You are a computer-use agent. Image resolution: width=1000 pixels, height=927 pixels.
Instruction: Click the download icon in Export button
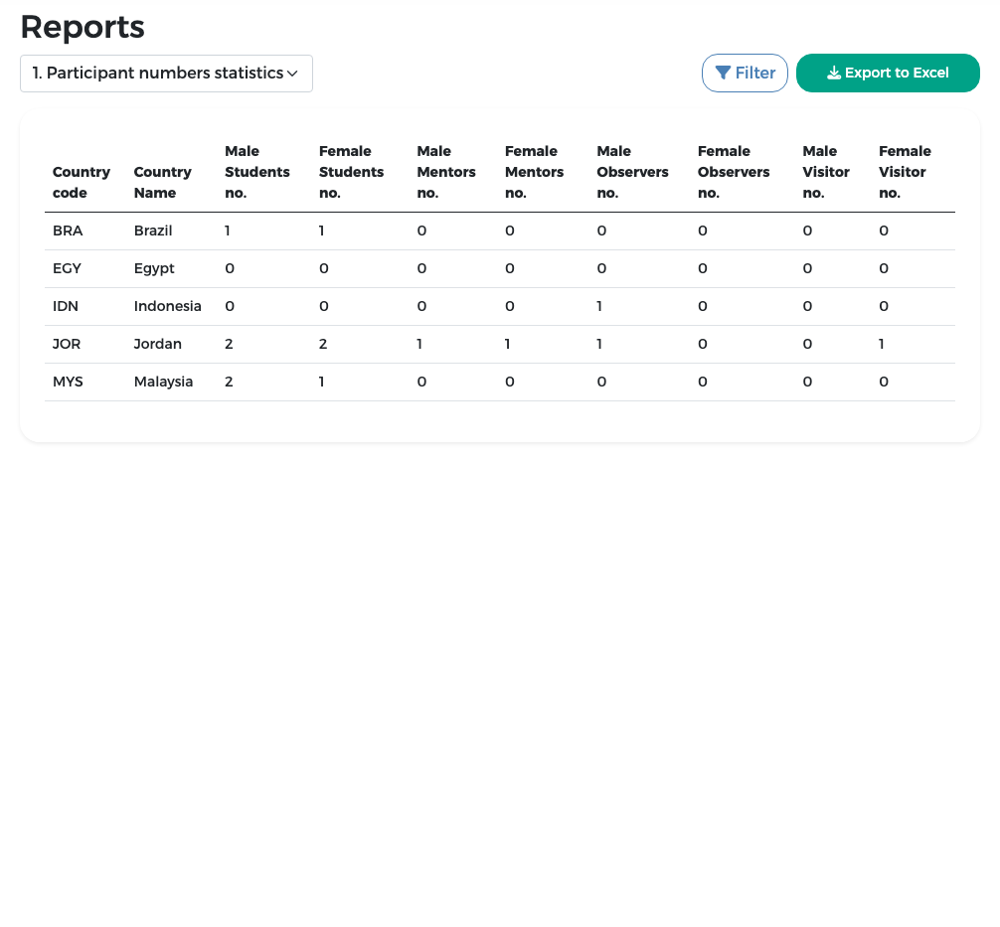click(x=834, y=74)
